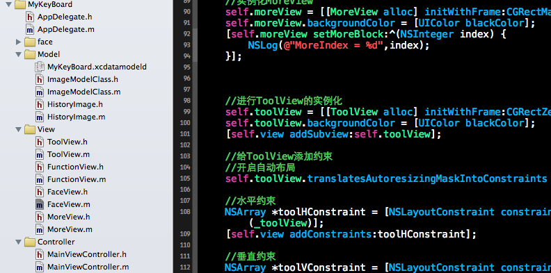Image resolution: width=551 pixels, height=273 pixels.
Task: Click the Controller folder icon
Action: click(30, 242)
